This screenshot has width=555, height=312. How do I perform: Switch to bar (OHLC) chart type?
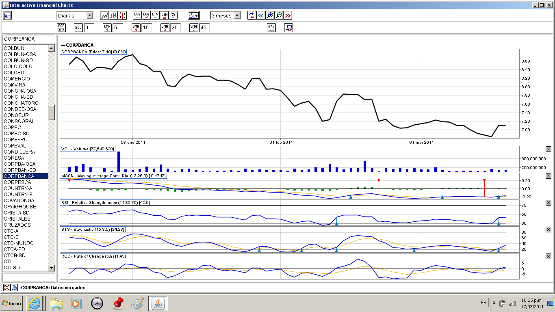pos(113,15)
